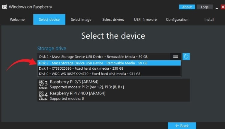
Task: Click the refresh drives icon button
Action: click(186, 56)
